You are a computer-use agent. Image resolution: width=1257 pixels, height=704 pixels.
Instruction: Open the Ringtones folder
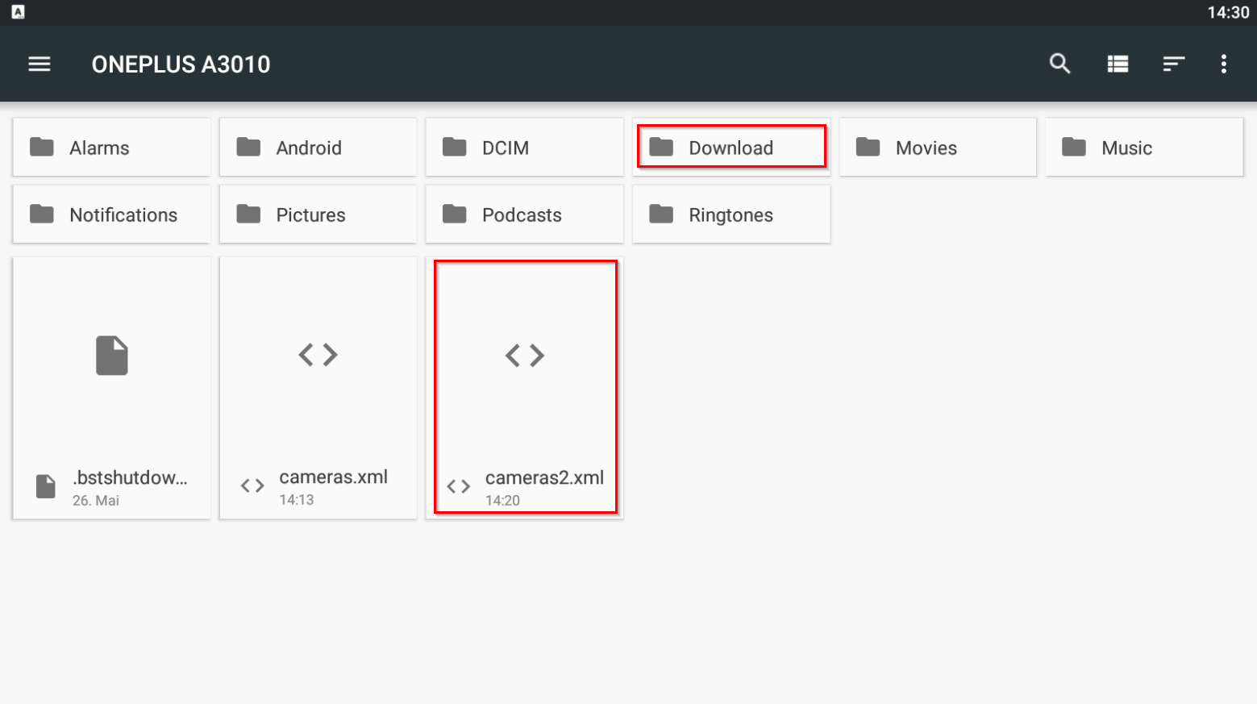click(x=731, y=215)
